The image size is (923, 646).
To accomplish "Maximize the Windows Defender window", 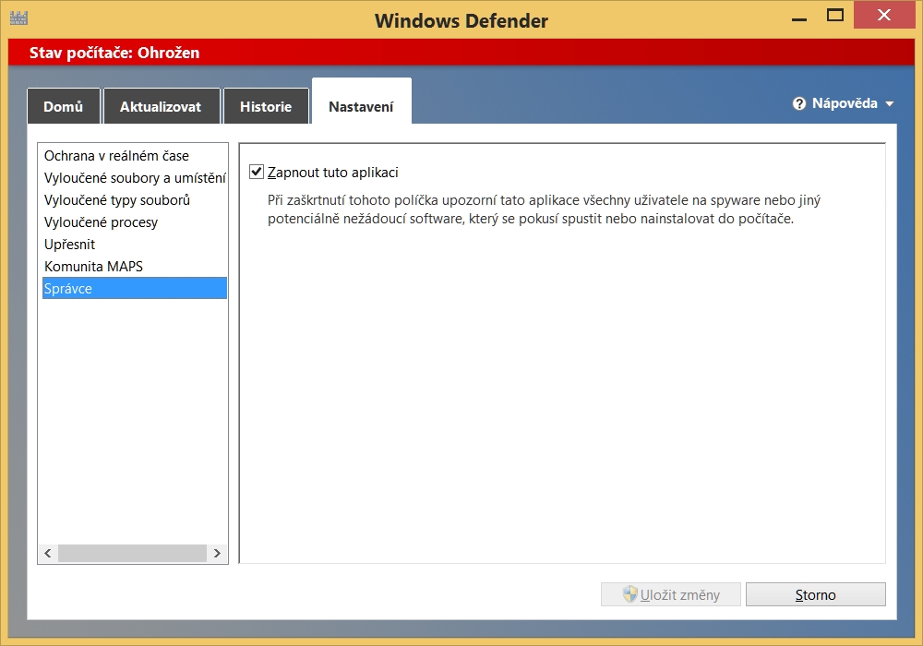I will (x=835, y=16).
